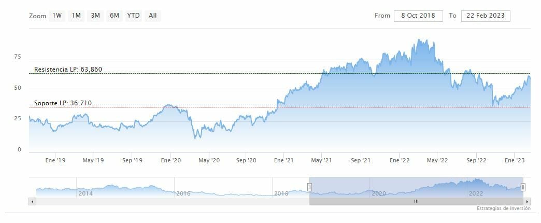This screenshot has height=223, width=541.
Task: Grab the left navigator handle
Action: click(x=309, y=187)
